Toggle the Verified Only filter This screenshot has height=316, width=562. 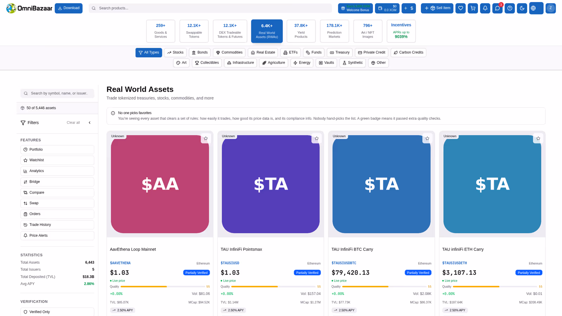[57, 312]
